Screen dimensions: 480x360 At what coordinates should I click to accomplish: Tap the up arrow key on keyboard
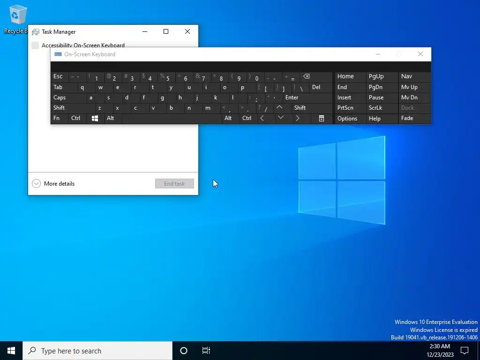(x=279, y=108)
